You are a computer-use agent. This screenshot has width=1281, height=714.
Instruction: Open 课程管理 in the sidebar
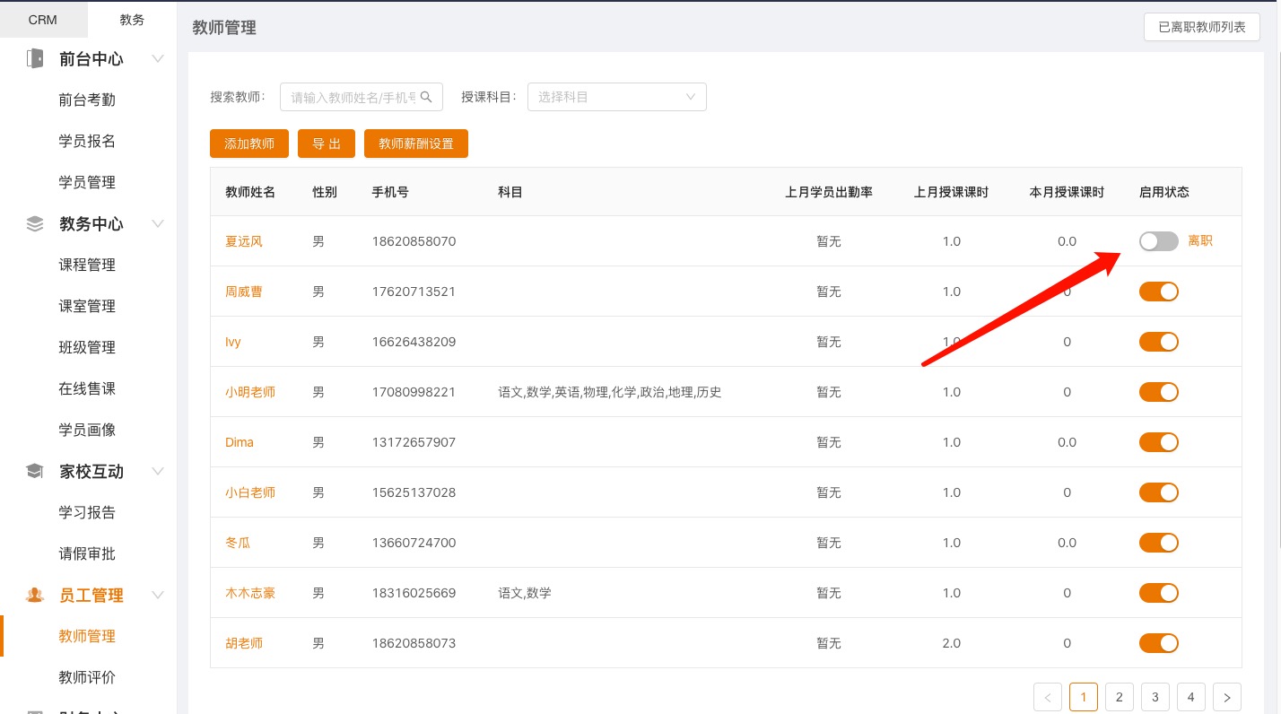(87, 266)
